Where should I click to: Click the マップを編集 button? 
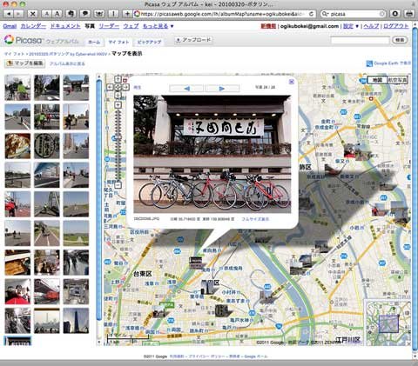pyautogui.click(x=25, y=63)
